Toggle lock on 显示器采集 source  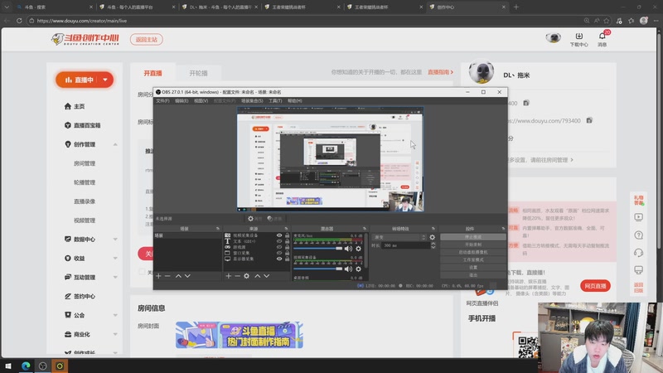coord(287,259)
